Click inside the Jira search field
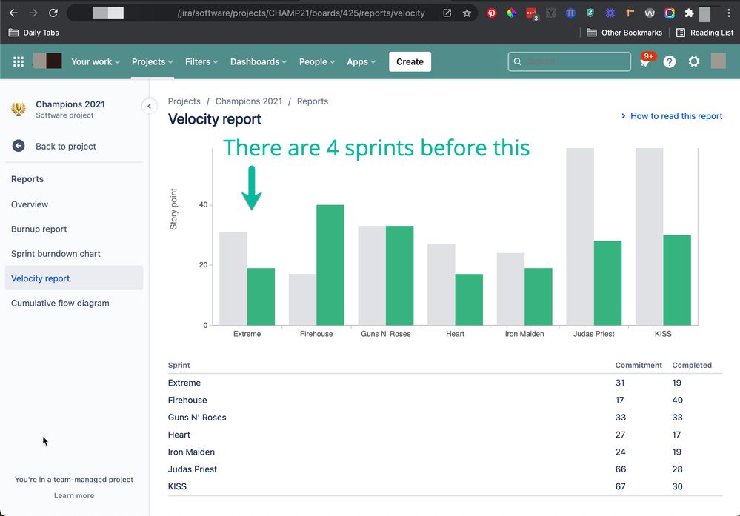Screen dimensions: 740x516 point(569,61)
